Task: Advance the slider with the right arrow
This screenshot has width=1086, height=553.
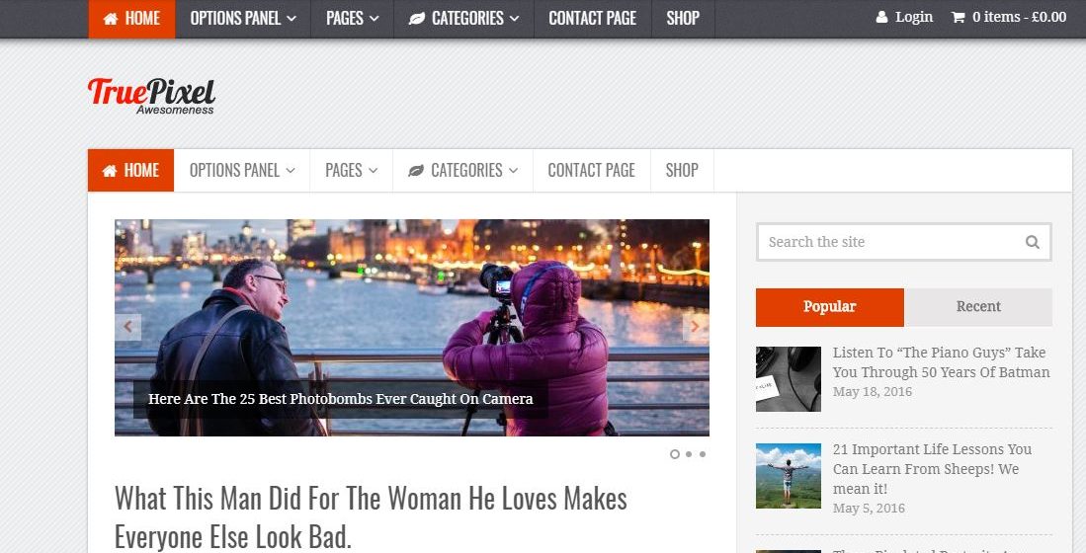Action: tap(696, 327)
